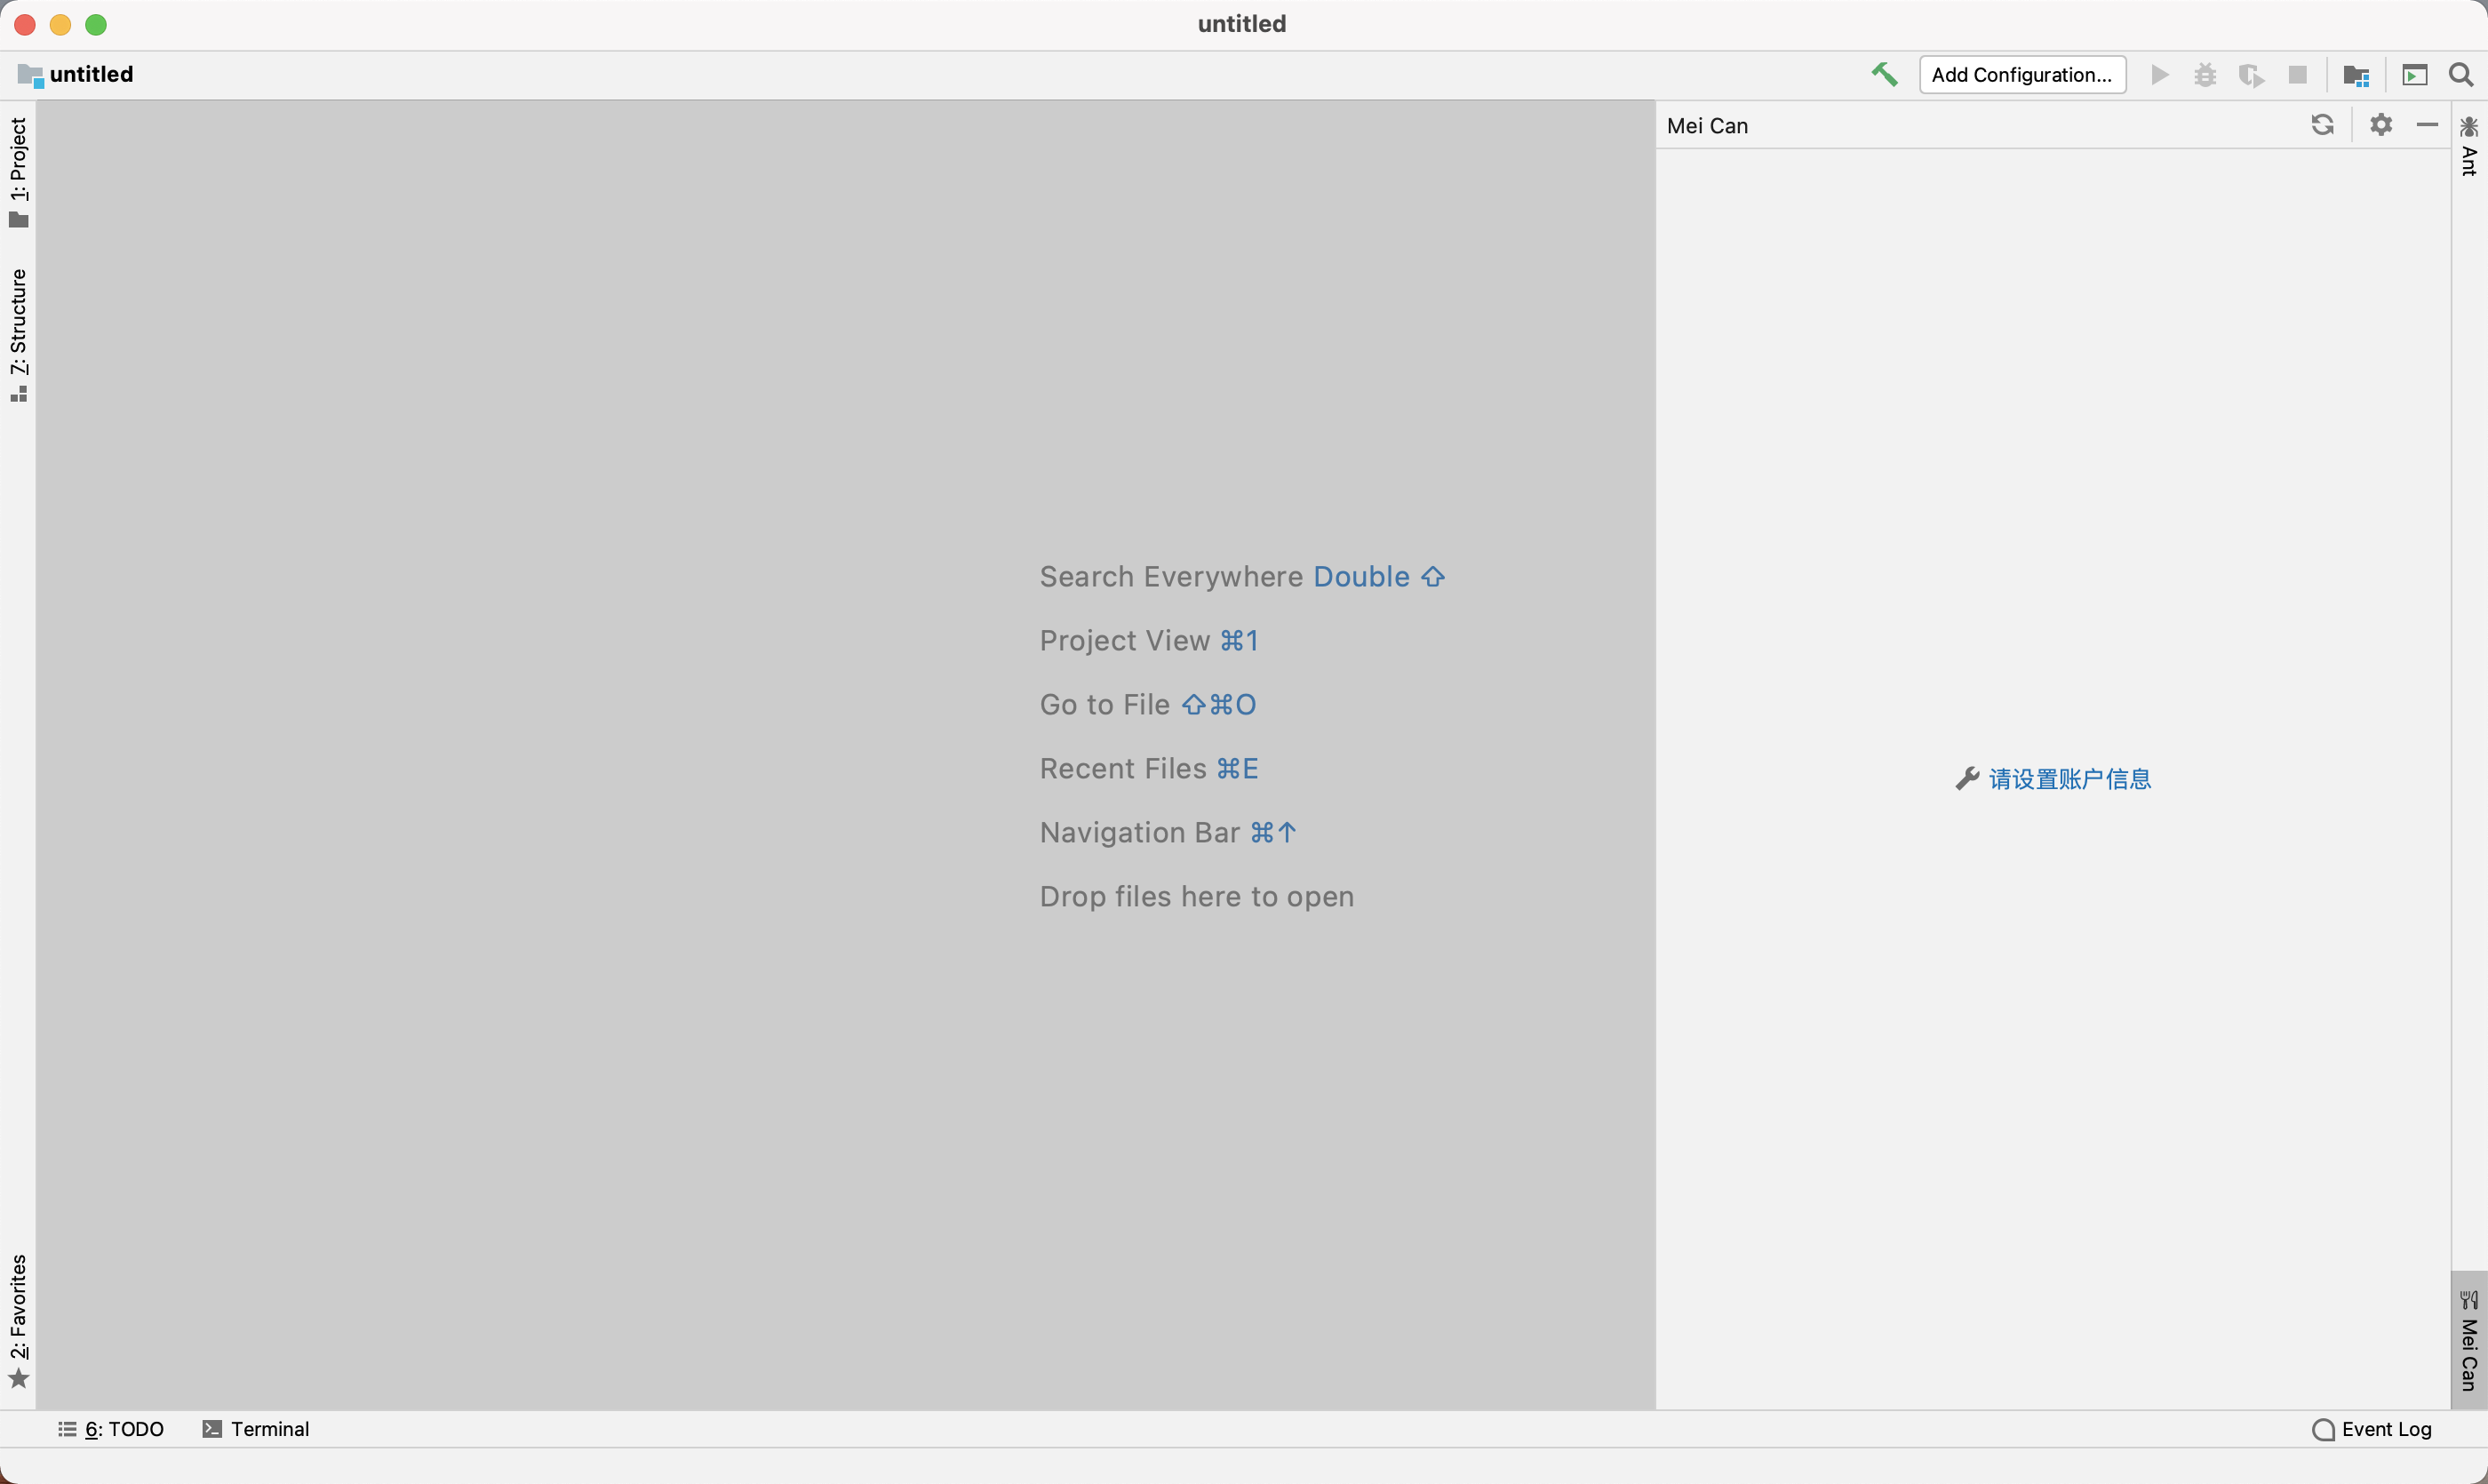Screen dimensions: 2488x1484
Task: Open the 6: TODO tab
Action: click(x=111, y=1429)
